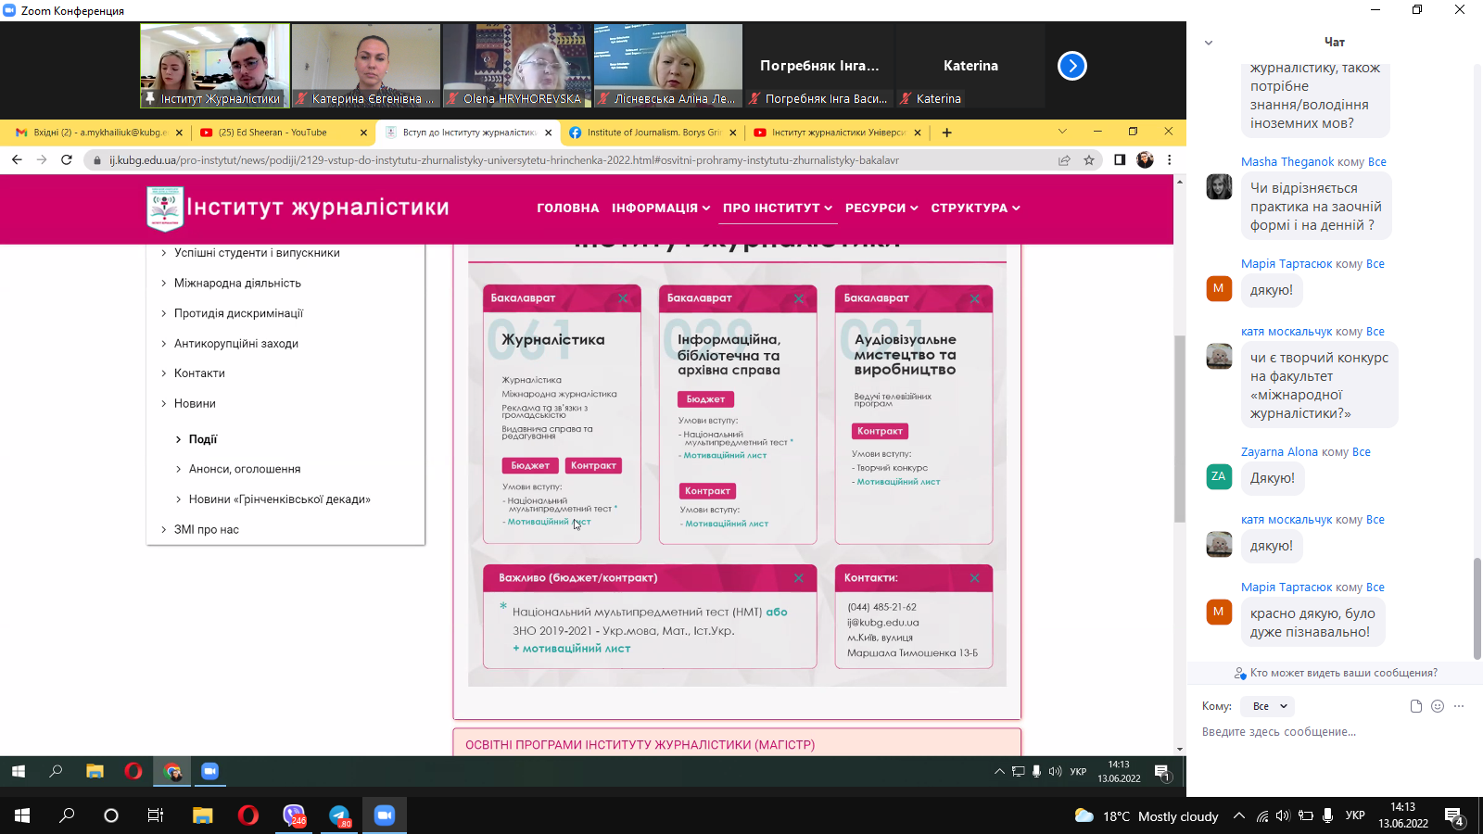Reload the page in the browser
This screenshot has height=834, width=1483.
[67, 160]
